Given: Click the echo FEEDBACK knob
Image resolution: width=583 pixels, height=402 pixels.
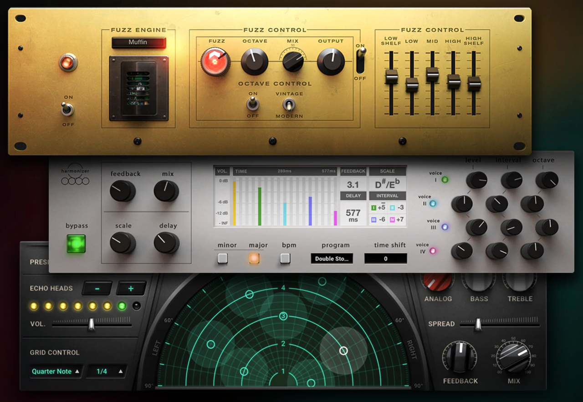Looking at the screenshot, I should point(460,357).
